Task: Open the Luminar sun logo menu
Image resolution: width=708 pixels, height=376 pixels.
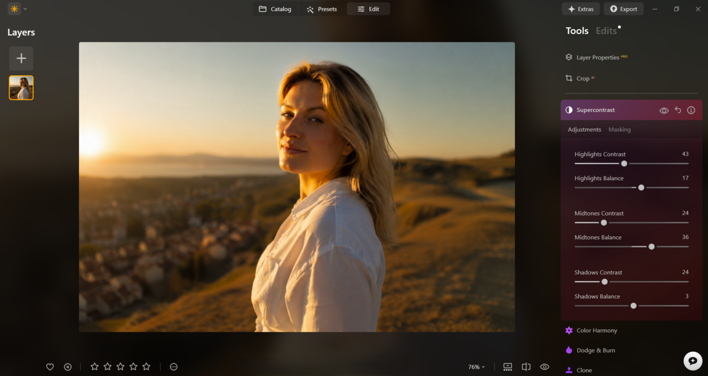Action: (14, 9)
